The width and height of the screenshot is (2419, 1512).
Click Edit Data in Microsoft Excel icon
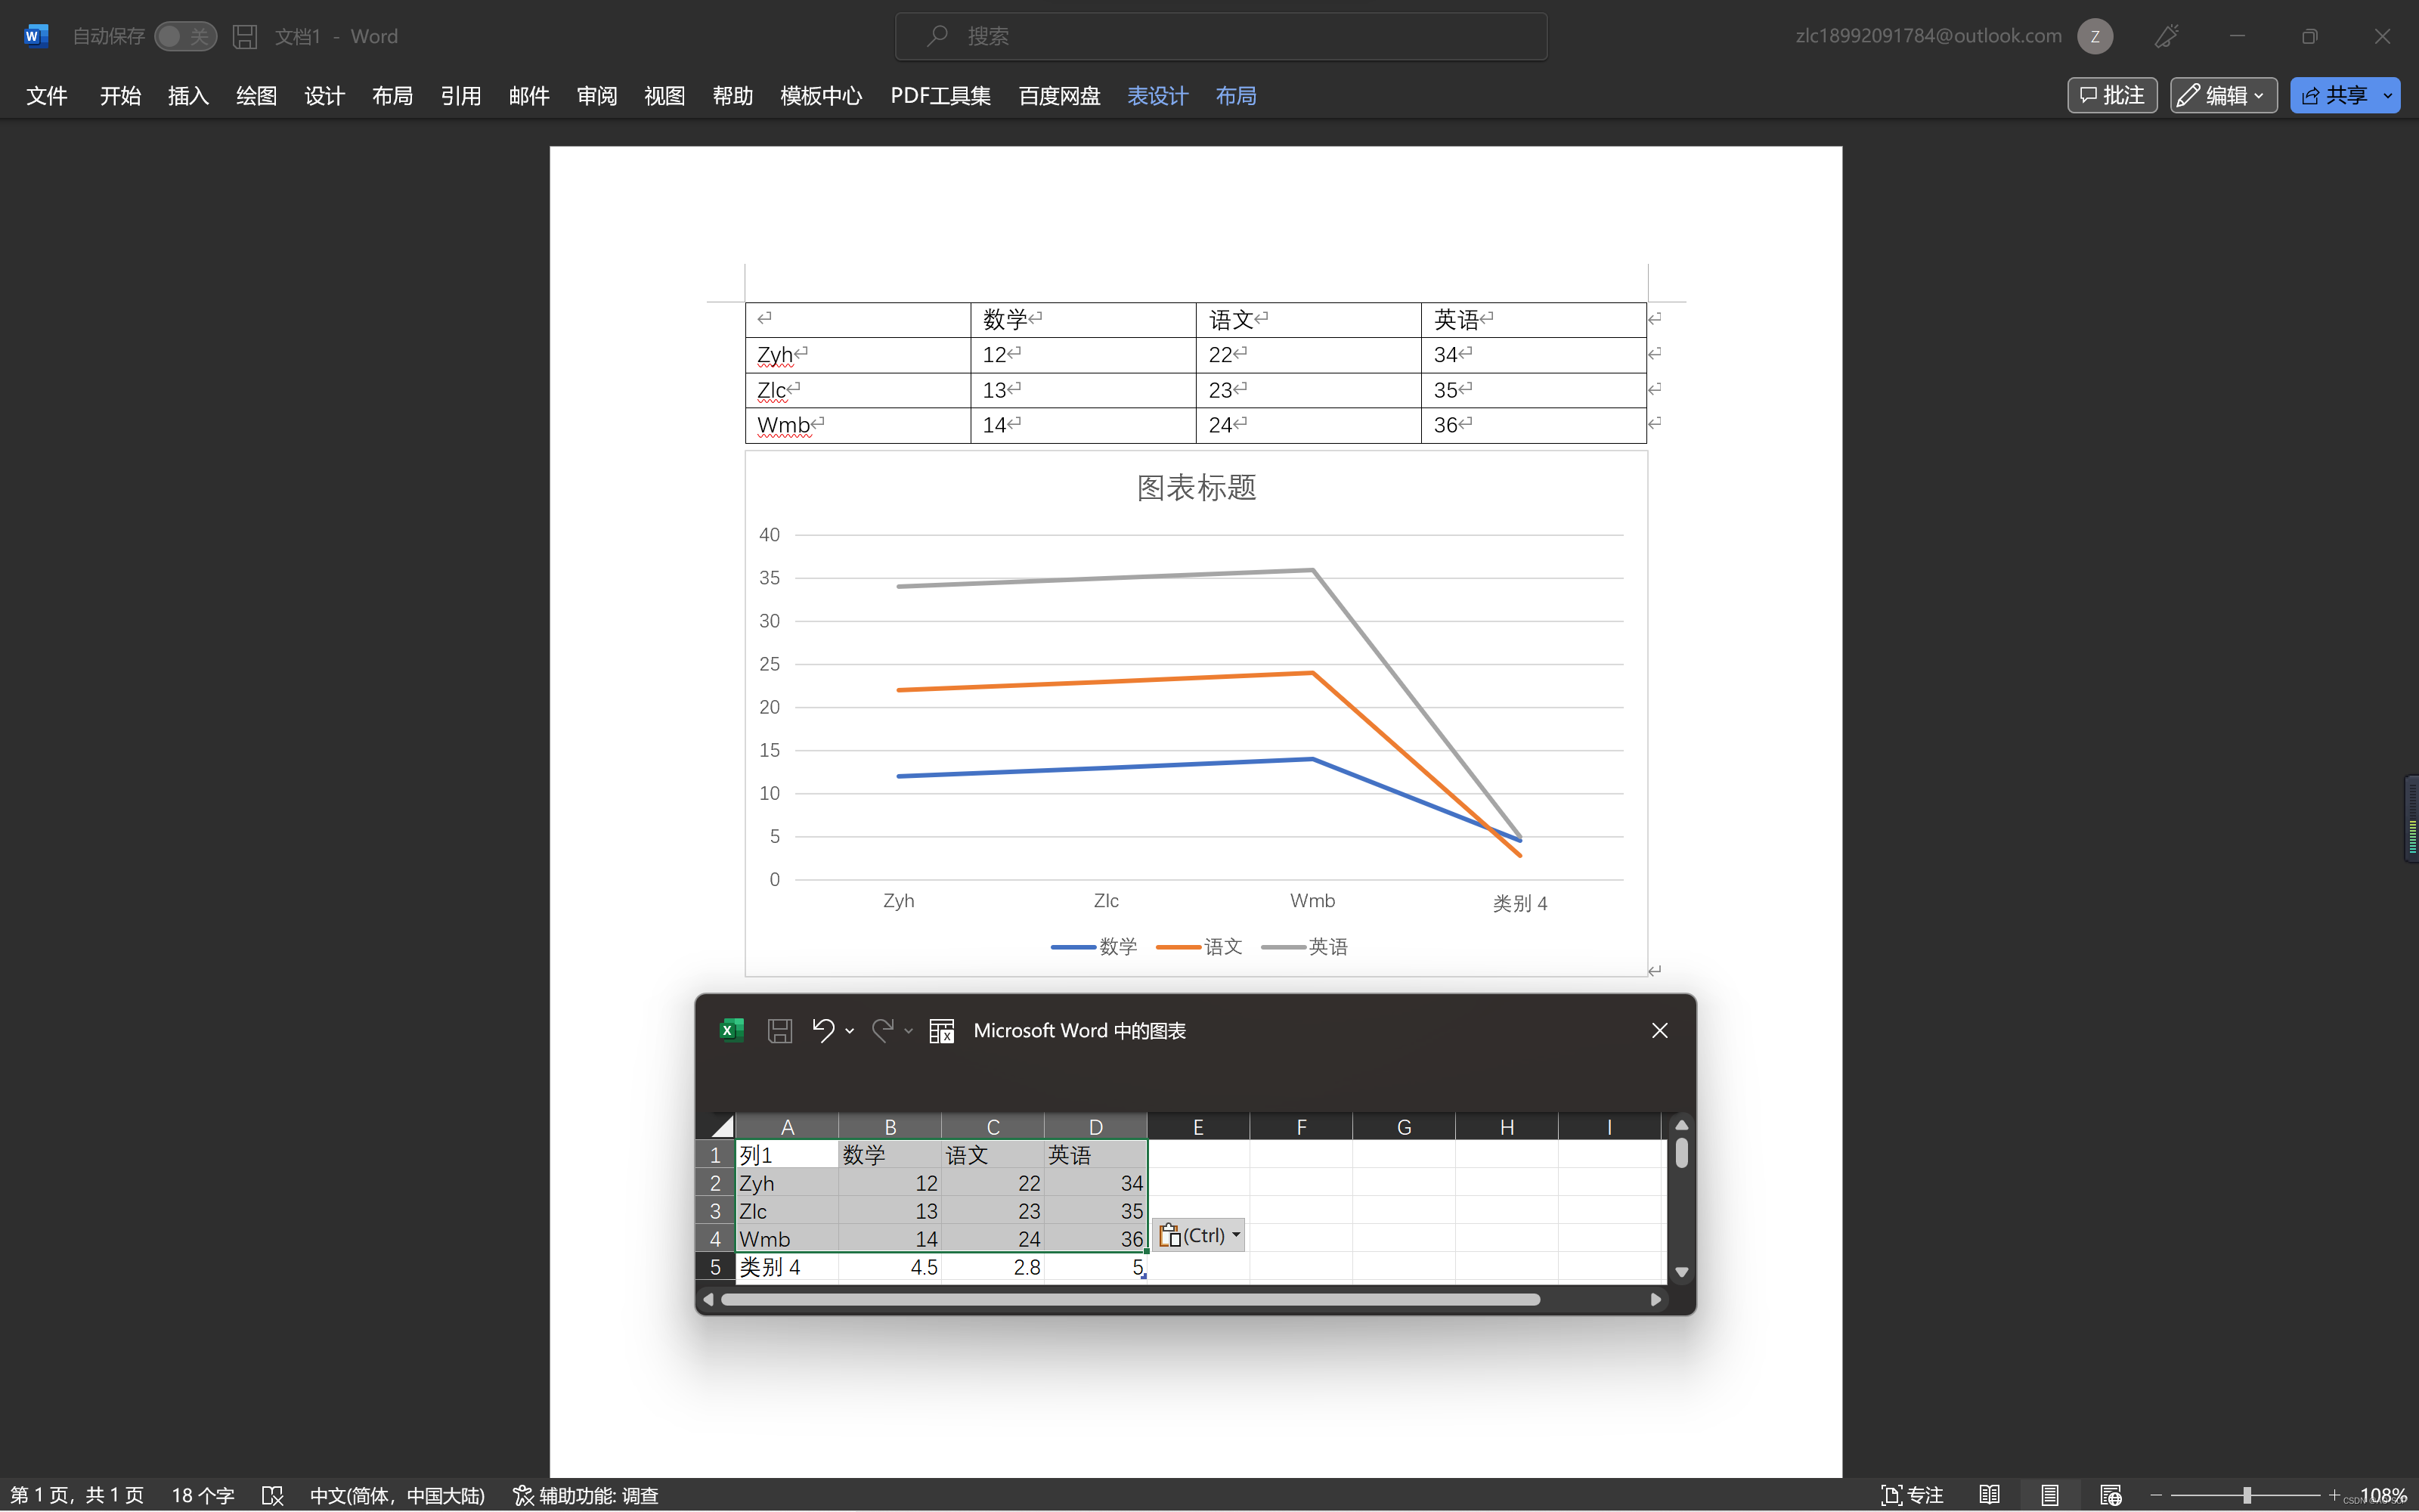tap(942, 1030)
